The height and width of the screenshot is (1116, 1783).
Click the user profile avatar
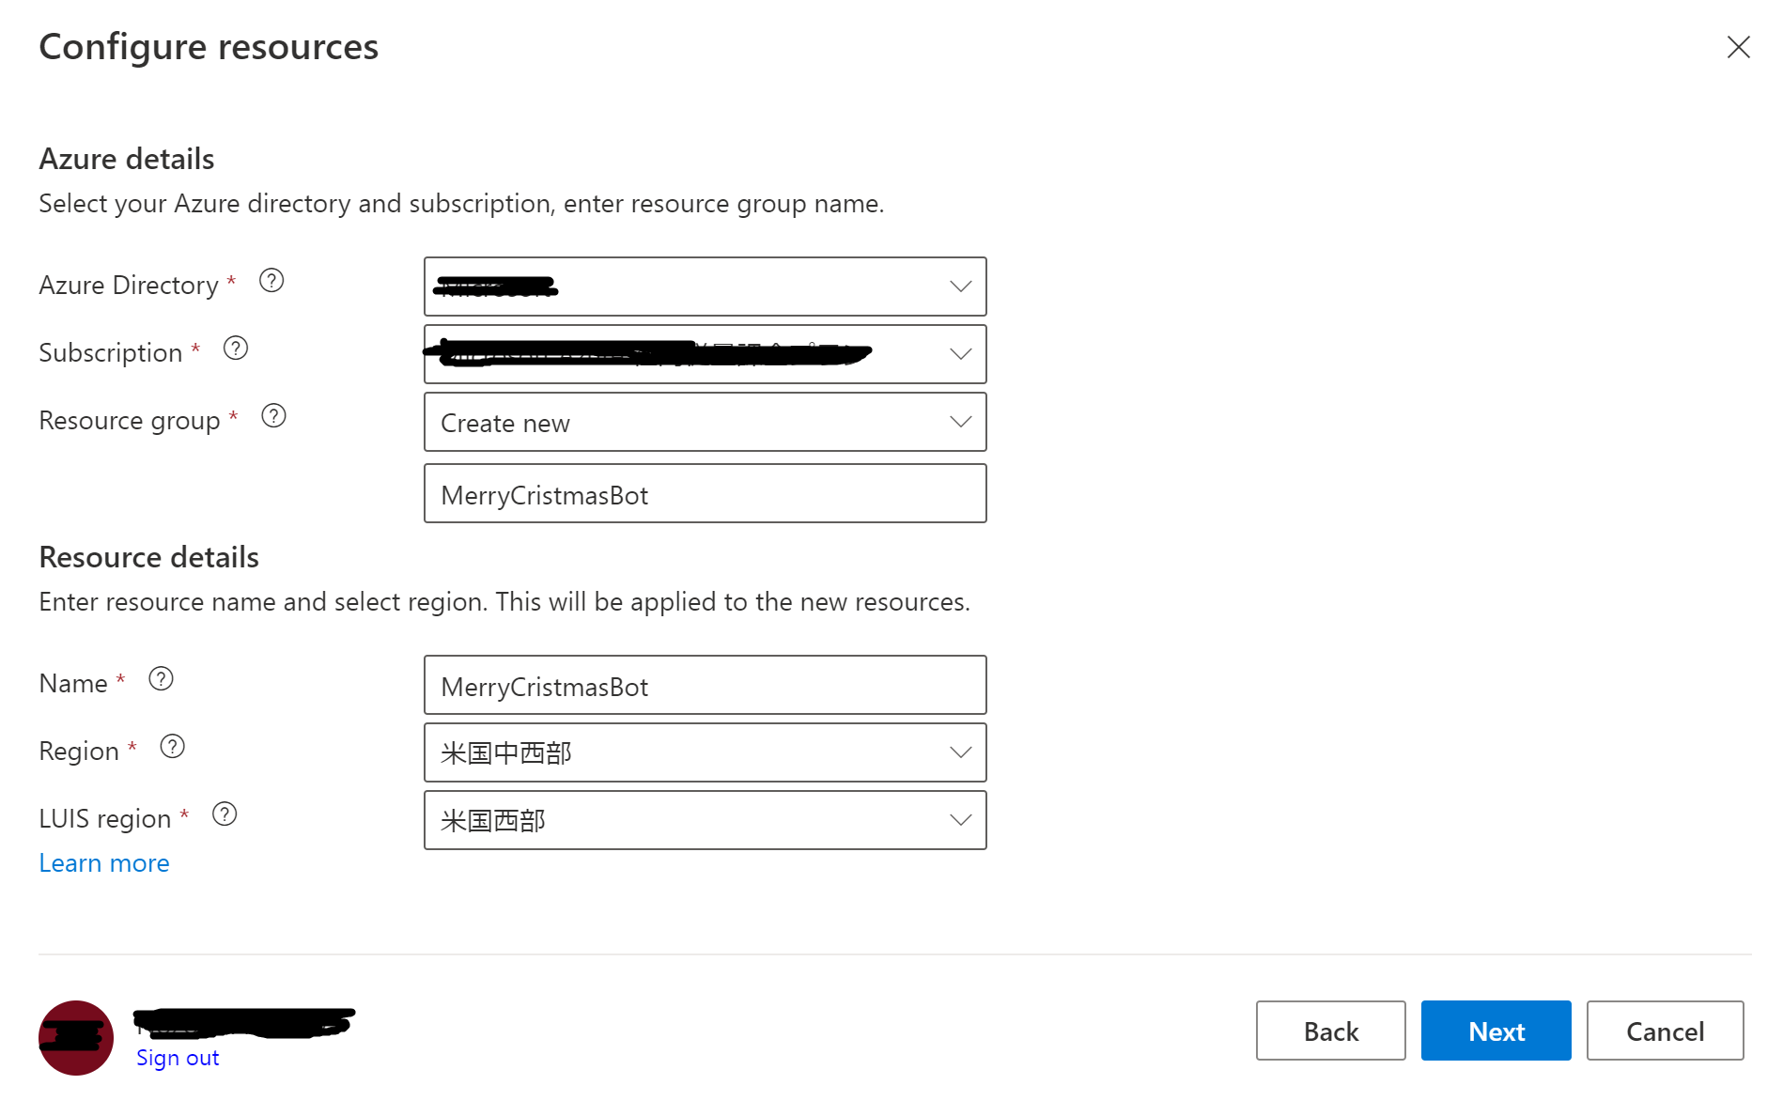click(x=76, y=1037)
